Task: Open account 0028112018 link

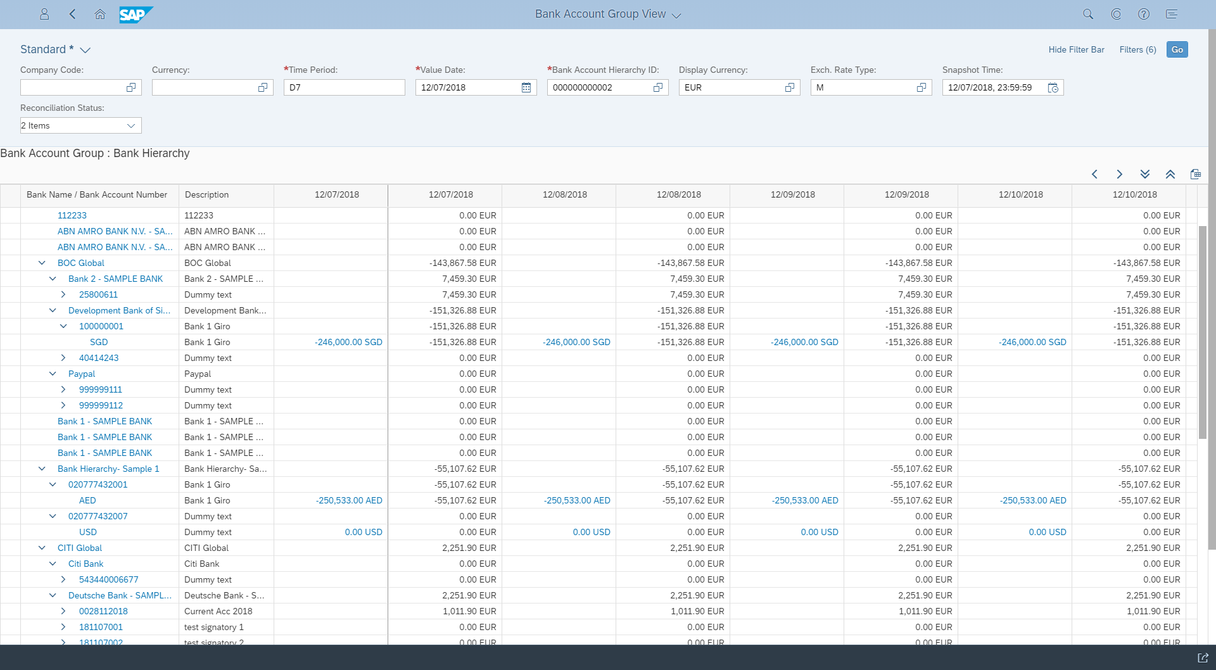Action: coord(103,611)
